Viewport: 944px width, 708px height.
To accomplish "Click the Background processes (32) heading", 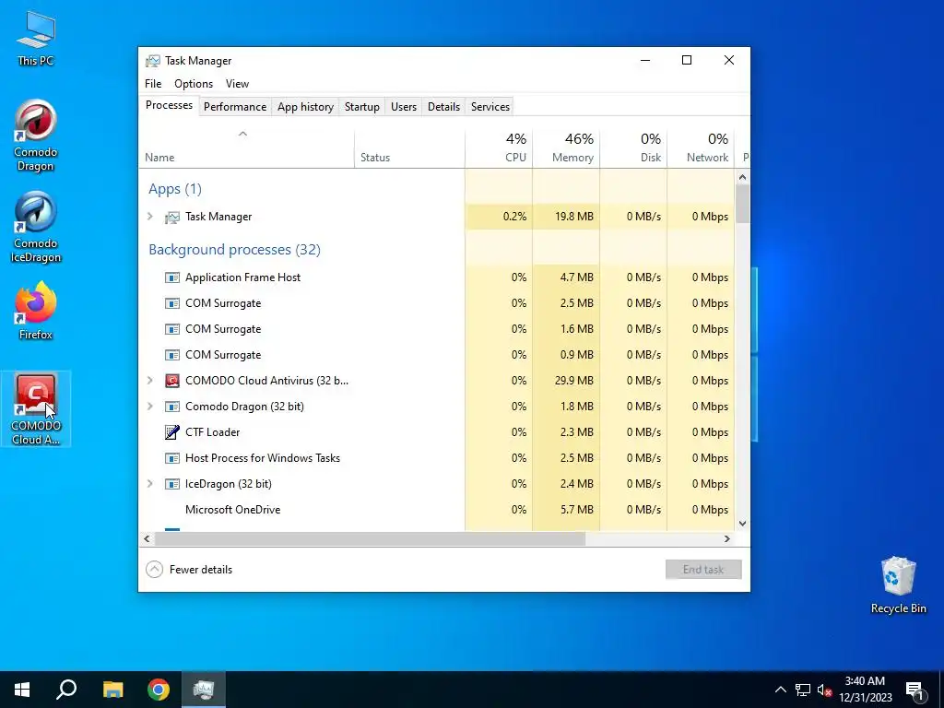I will coord(234,249).
